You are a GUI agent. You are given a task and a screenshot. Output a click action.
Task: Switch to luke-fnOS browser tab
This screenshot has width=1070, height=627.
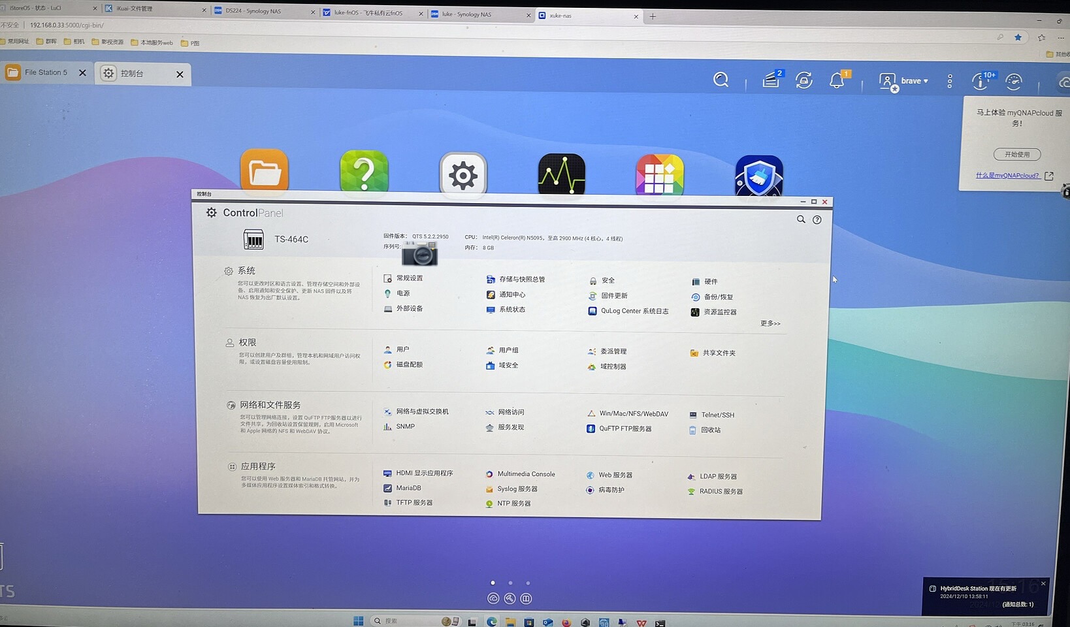[x=368, y=13]
